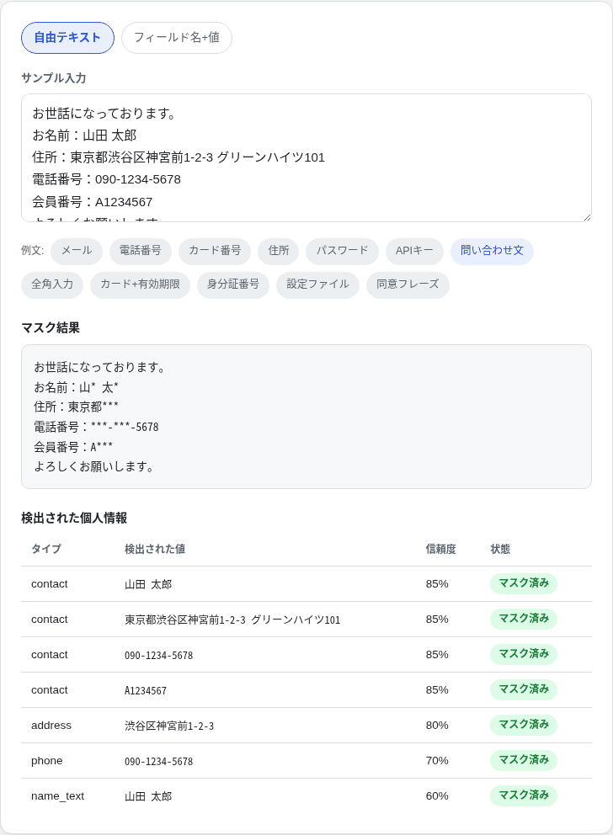Click the value 渋谷区神宮前1-2-3

click(169, 726)
